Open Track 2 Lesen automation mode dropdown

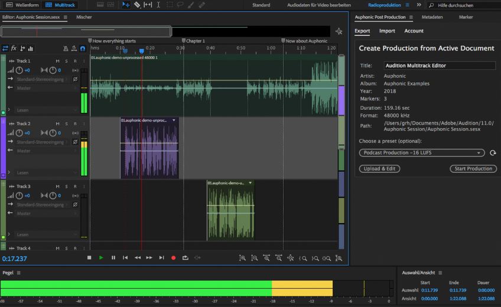(46, 172)
